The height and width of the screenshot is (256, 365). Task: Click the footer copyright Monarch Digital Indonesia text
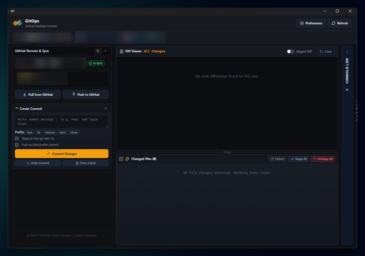[62, 236]
